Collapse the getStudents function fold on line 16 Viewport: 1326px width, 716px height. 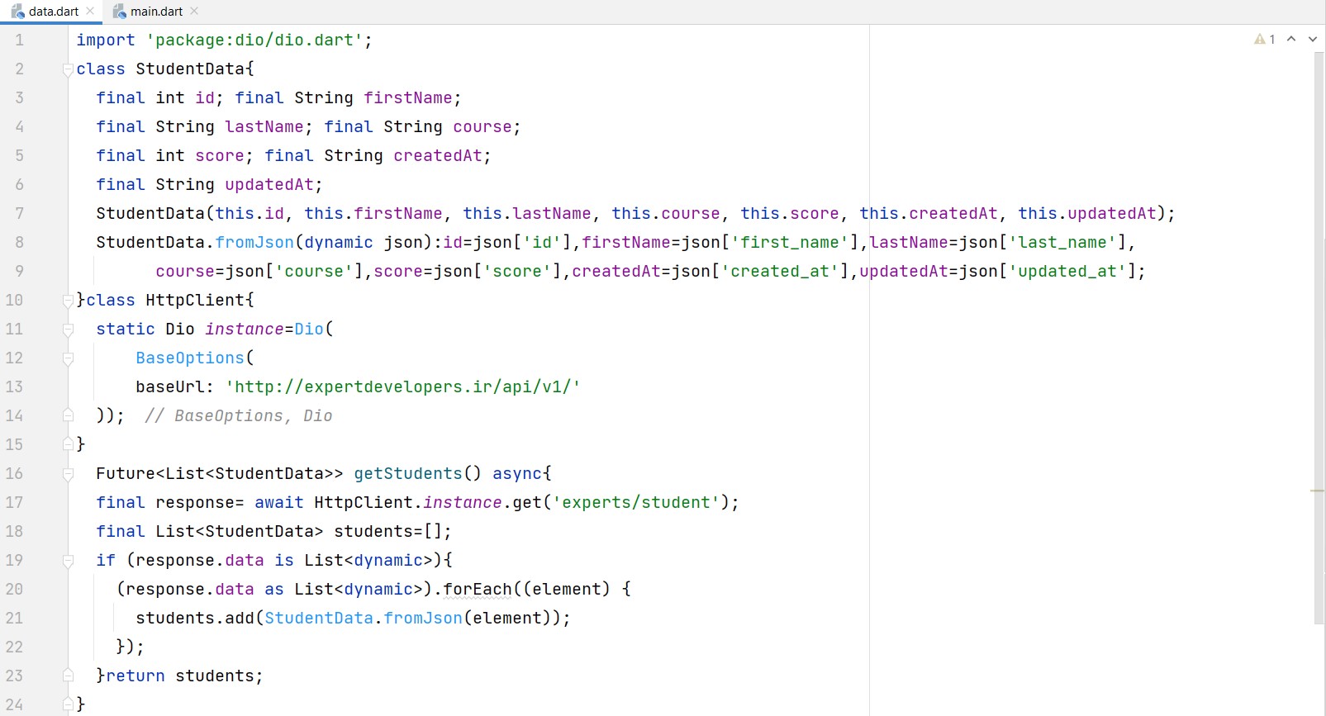(68, 475)
